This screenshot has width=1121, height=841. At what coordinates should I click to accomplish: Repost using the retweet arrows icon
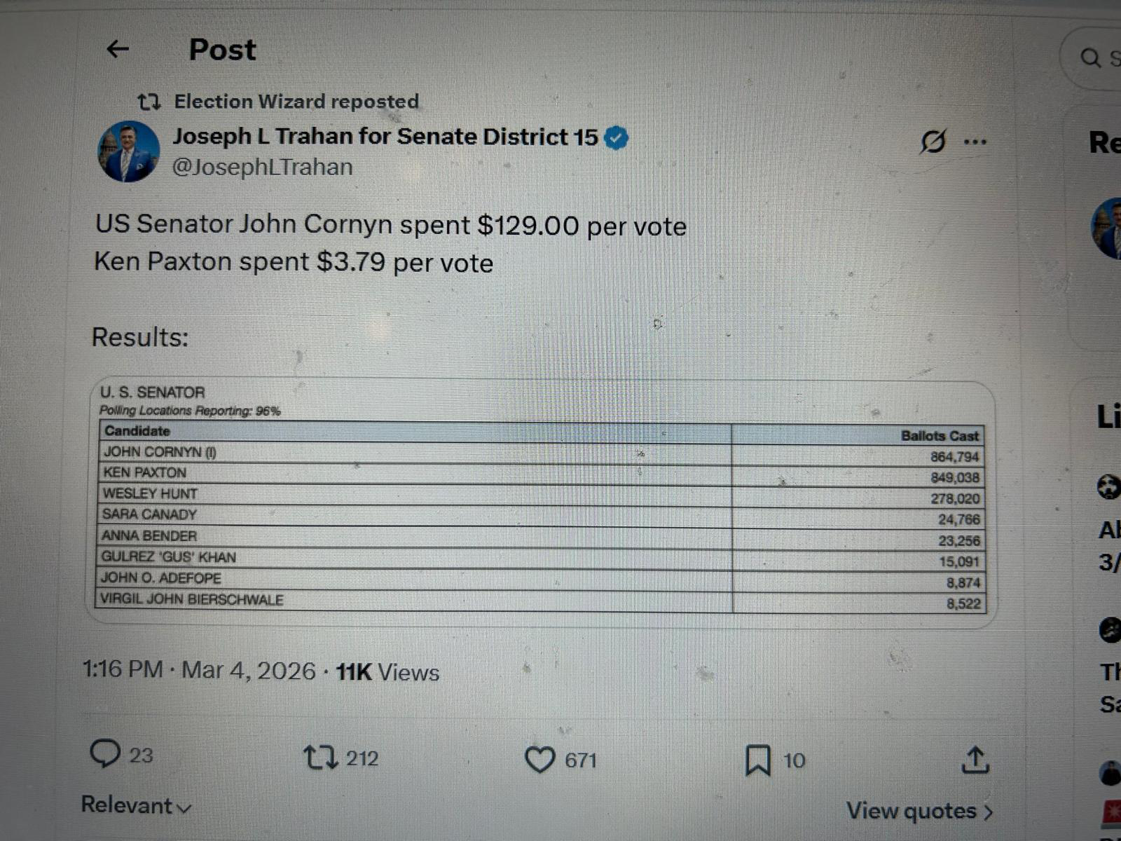tap(319, 758)
